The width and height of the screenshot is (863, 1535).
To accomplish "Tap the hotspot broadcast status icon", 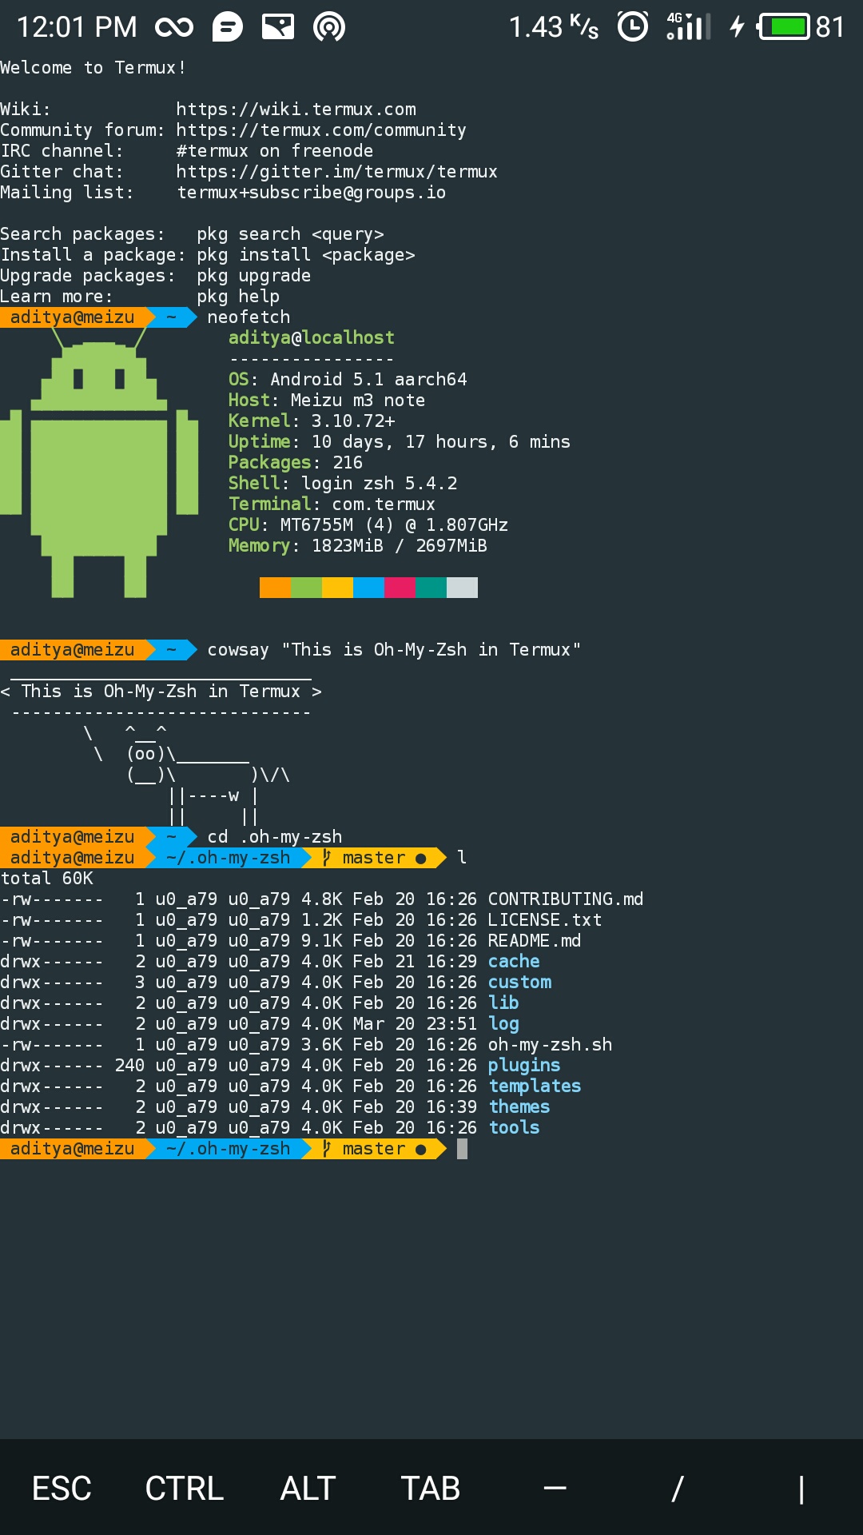I will coord(329,27).
